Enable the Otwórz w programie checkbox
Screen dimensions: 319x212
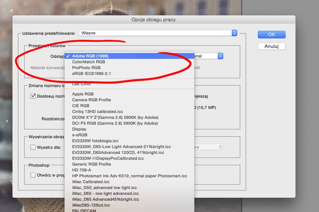coord(33,175)
